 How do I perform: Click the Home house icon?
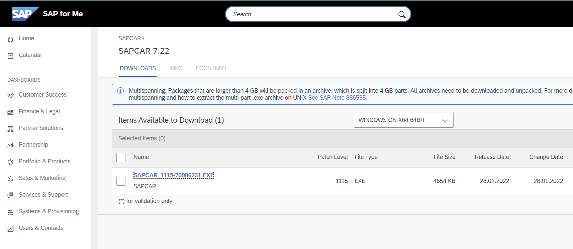click(x=10, y=39)
